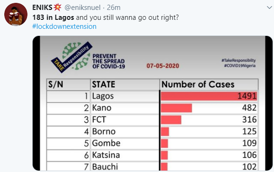Image resolution: width=274 pixels, height=172 pixels.
Task: Click the ENIKS display name
Action: pyautogui.click(x=42, y=8)
